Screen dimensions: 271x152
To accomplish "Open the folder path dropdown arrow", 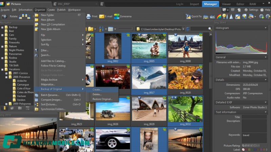I will [183, 29].
